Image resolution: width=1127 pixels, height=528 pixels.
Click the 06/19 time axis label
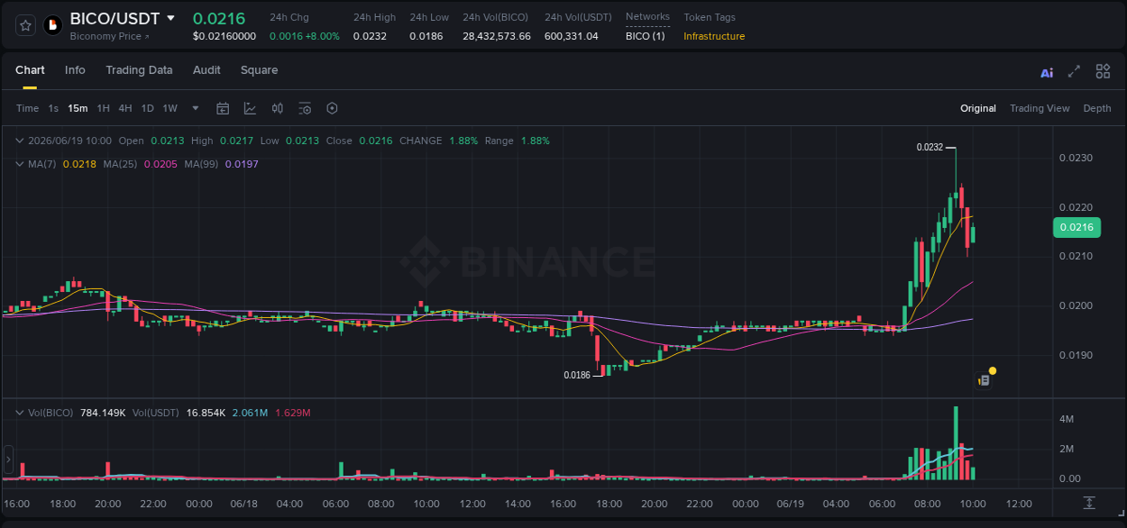tap(791, 504)
